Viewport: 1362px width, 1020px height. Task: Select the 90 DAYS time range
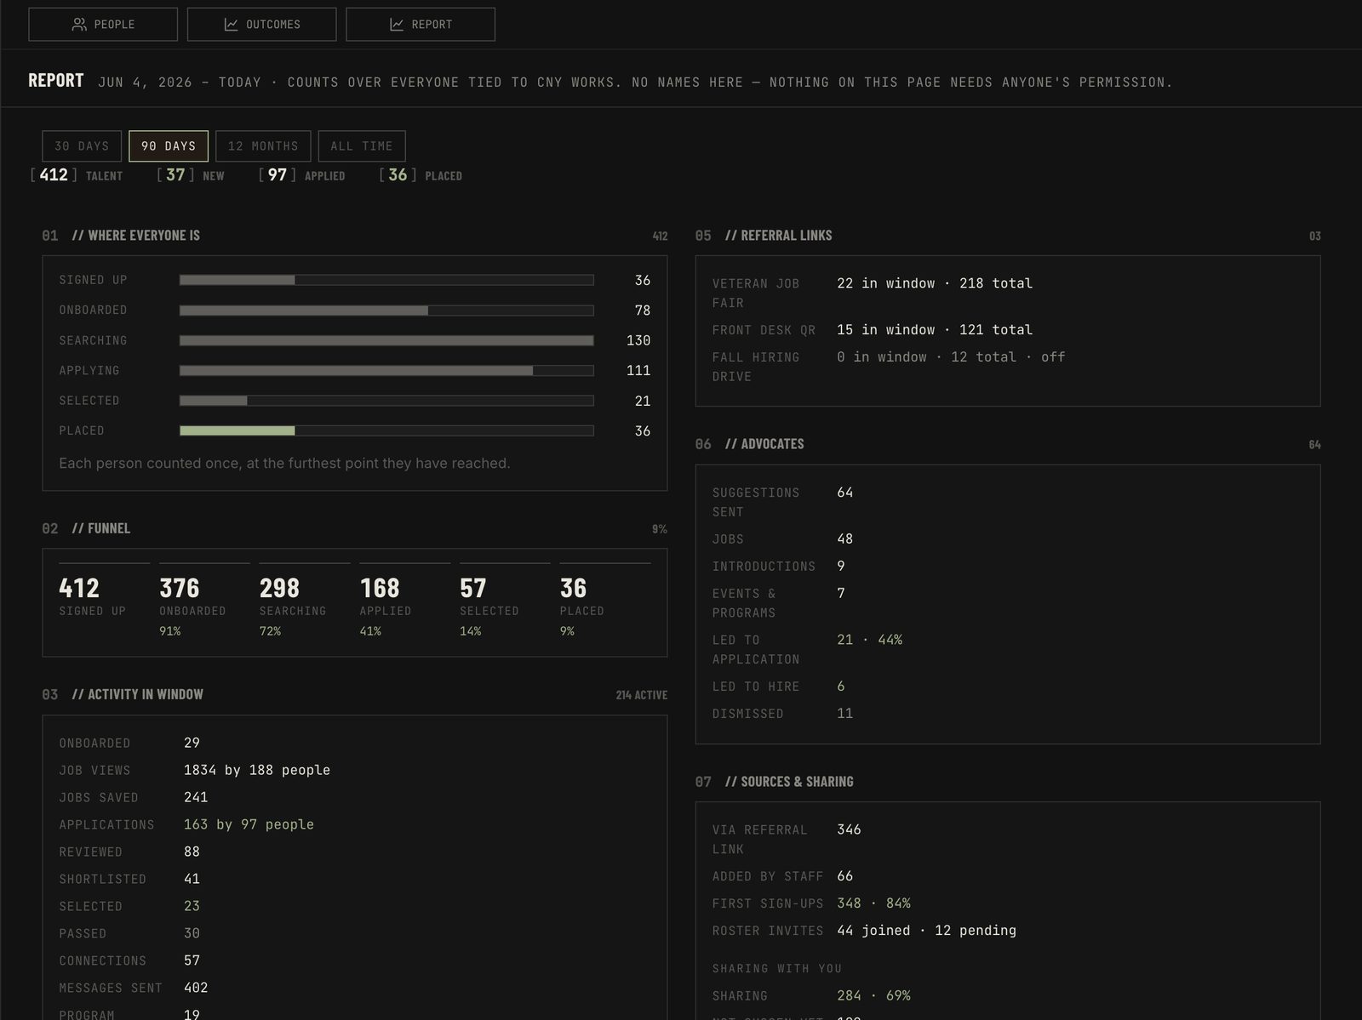(x=169, y=146)
